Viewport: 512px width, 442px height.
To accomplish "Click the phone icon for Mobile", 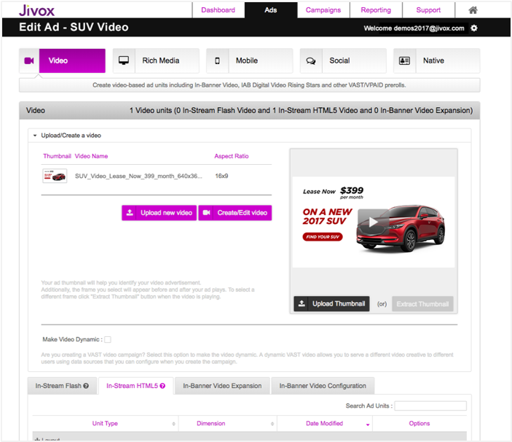I will [217, 61].
